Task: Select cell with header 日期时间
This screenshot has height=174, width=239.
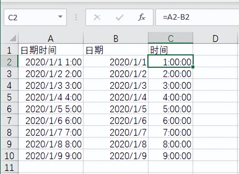Action: [x=51, y=49]
